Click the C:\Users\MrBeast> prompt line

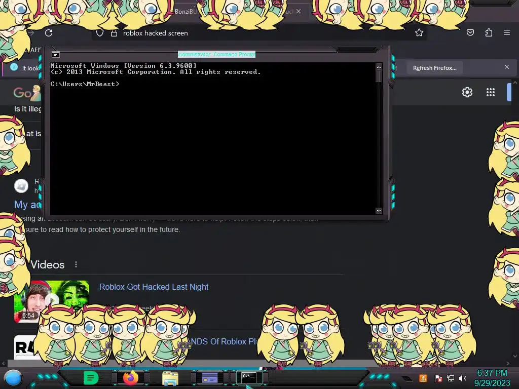pyautogui.click(x=85, y=84)
